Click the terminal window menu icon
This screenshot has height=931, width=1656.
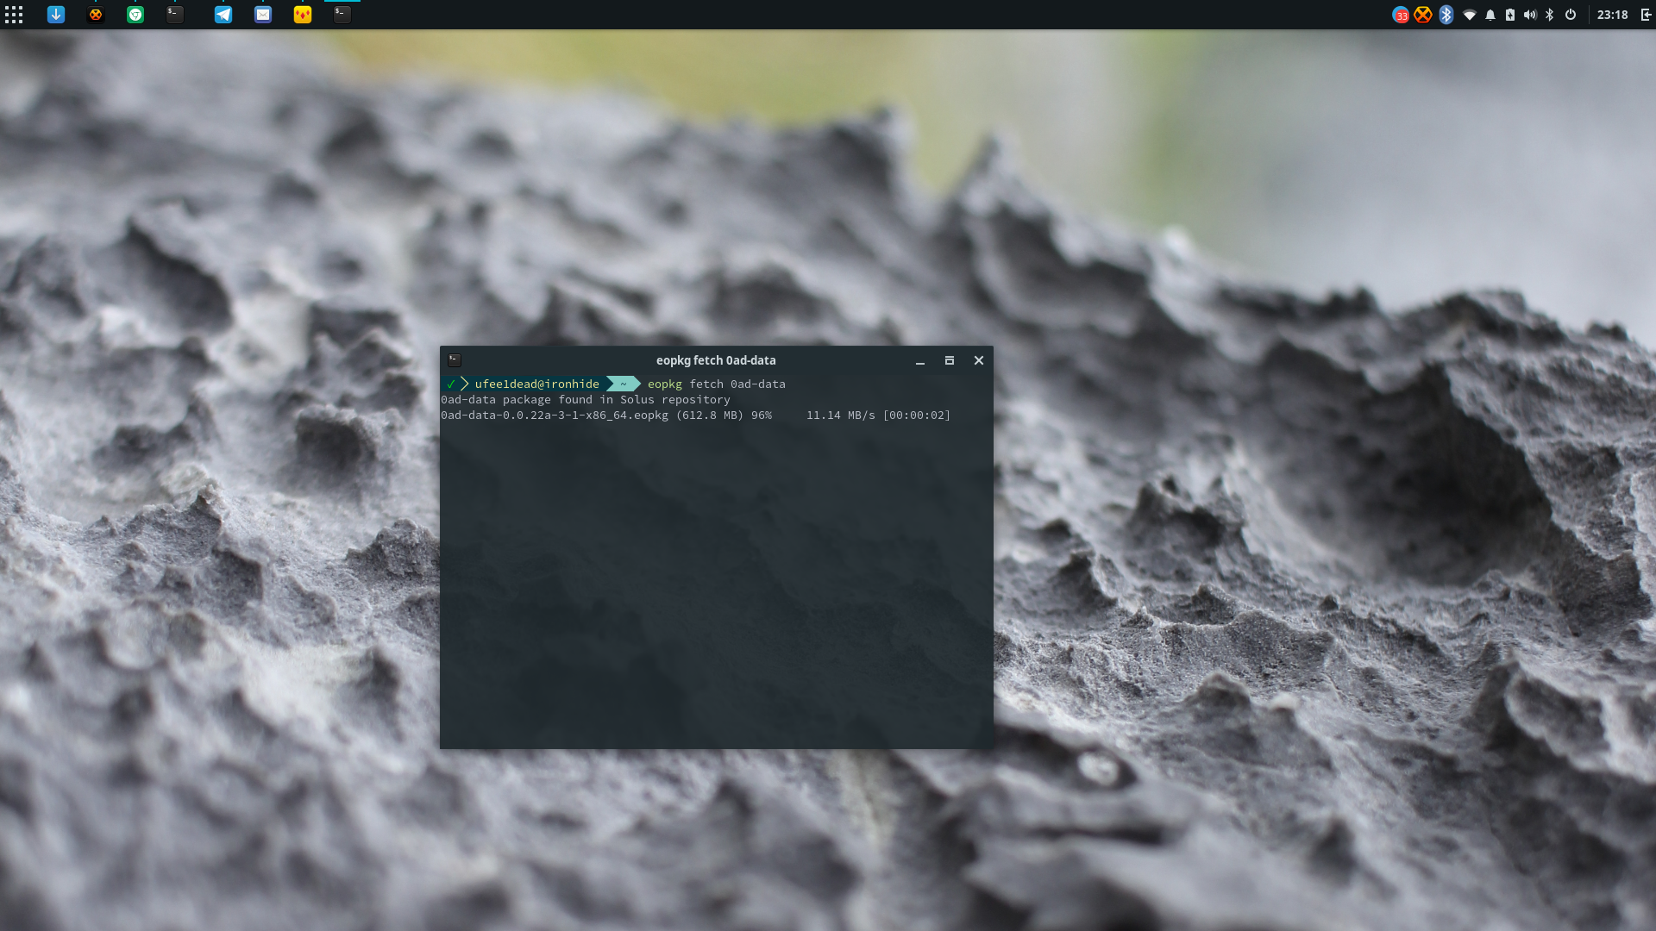pos(455,360)
